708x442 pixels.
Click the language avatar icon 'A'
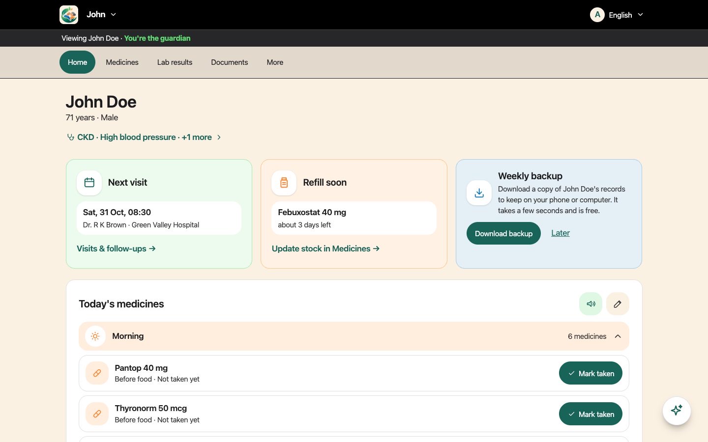[597, 15]
